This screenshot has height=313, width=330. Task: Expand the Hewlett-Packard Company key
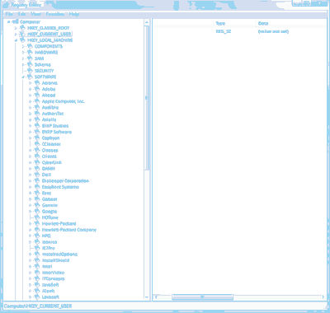pos(31,230)
